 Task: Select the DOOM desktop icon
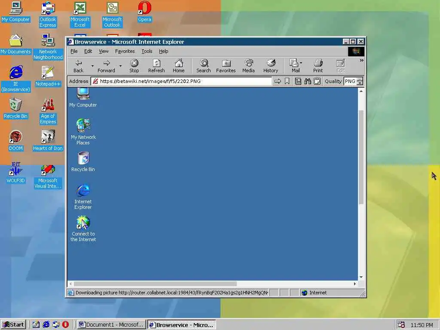tap(16, 141)
